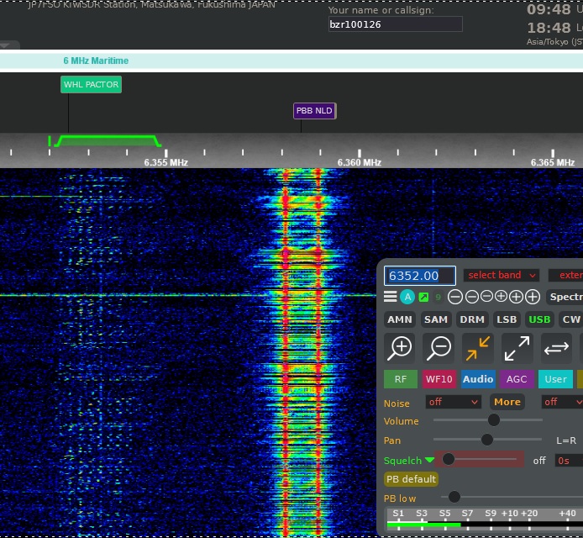Expand the Squelch green triangle

(429, 460)
